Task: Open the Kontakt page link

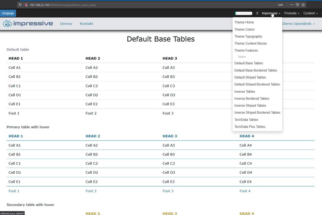Action: click(86, 24)
